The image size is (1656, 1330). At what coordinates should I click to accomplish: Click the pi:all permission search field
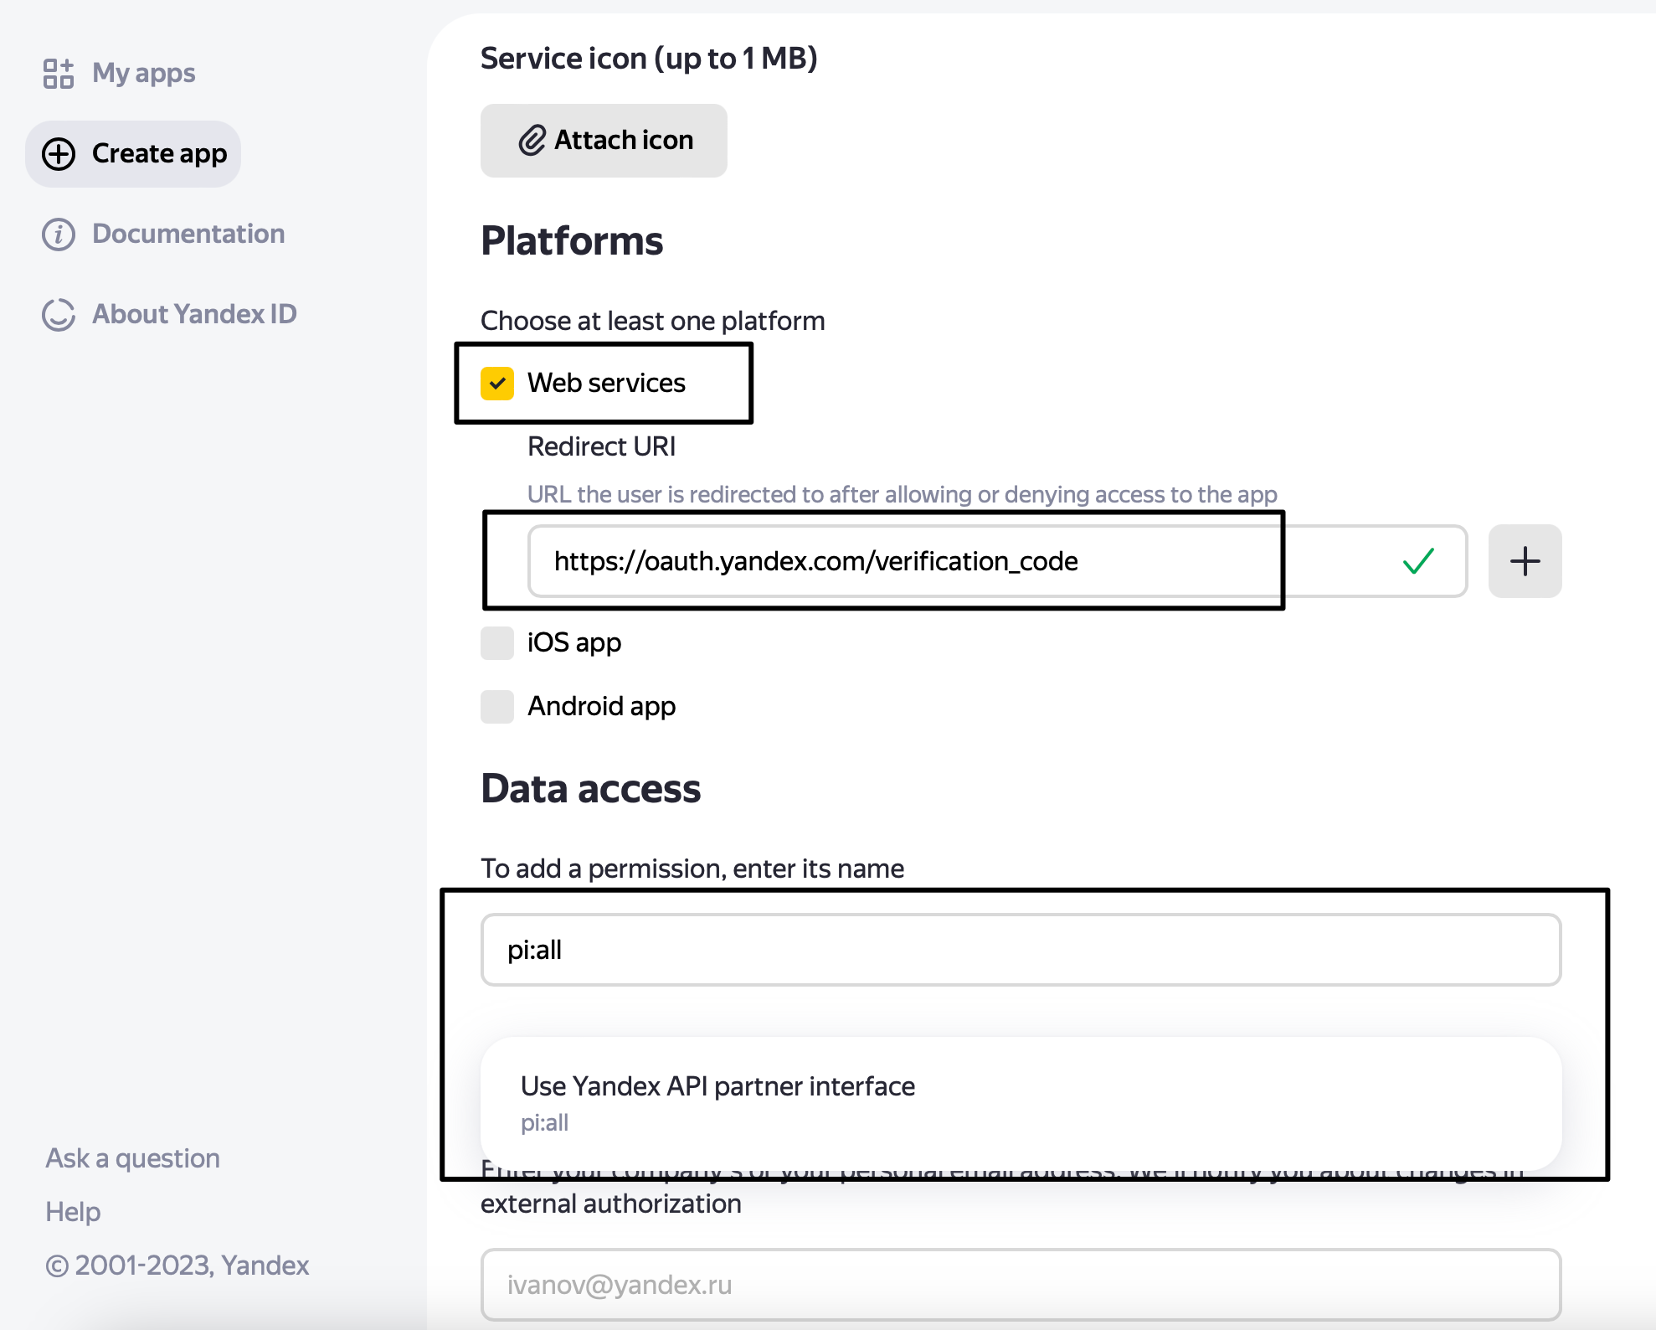1020,950
